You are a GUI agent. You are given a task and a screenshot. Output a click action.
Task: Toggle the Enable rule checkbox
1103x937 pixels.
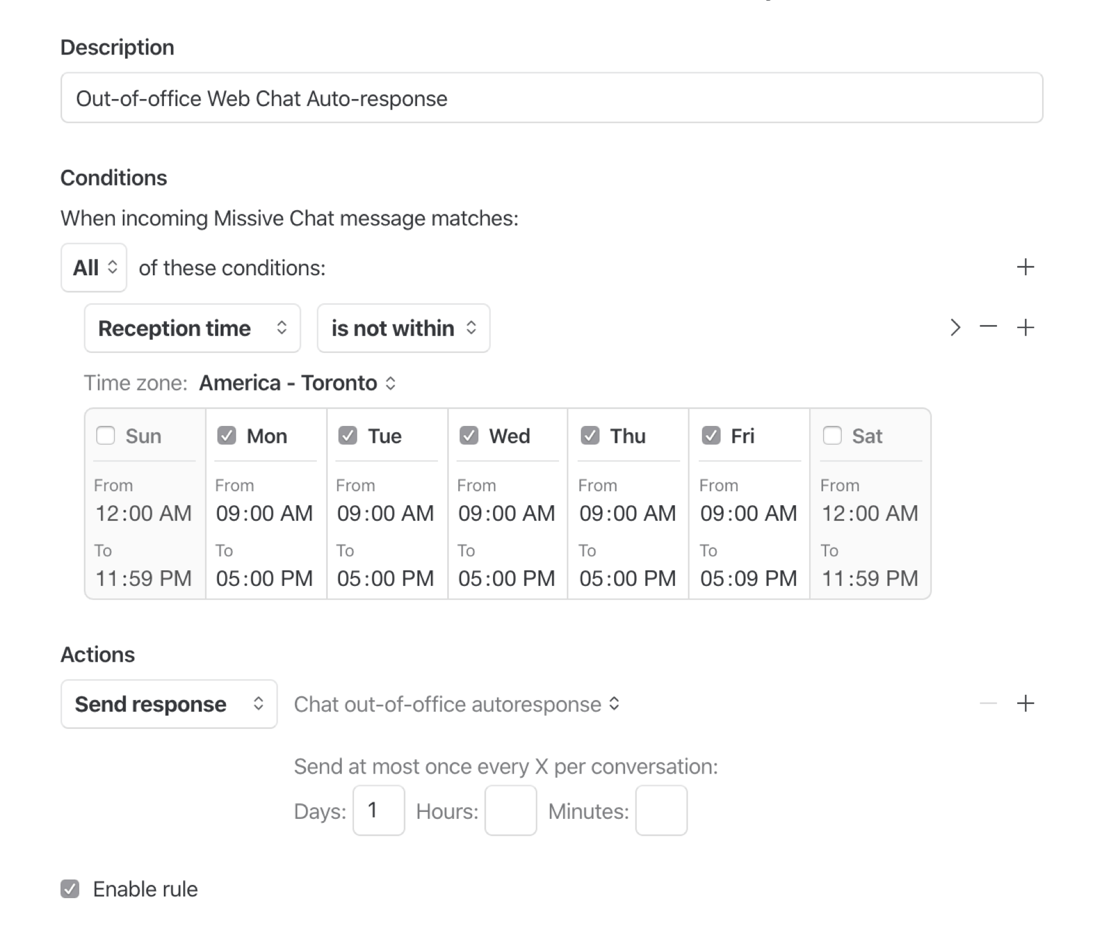tap(71, 889)
